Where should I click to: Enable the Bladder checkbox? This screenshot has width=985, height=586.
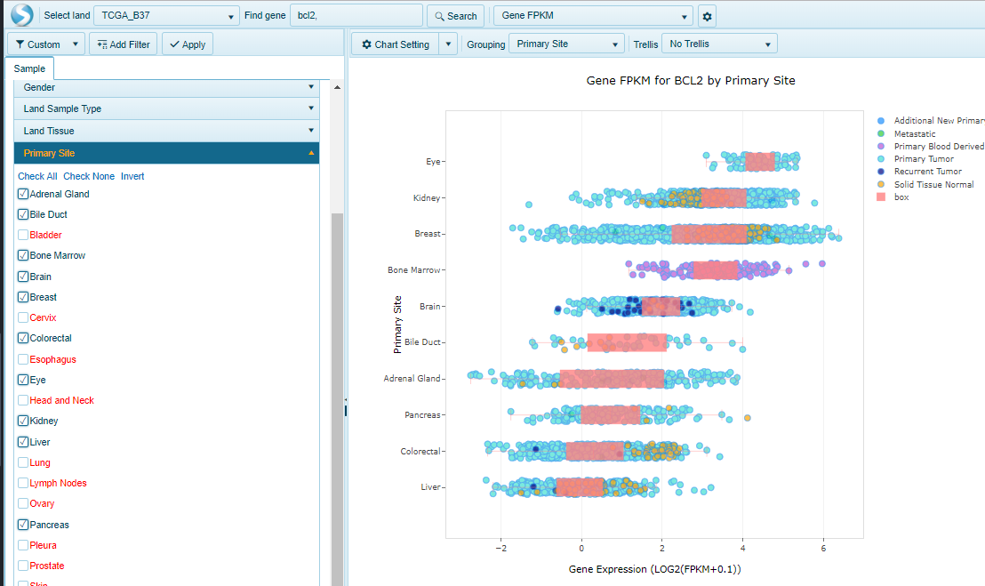click(x=23, y=235)
